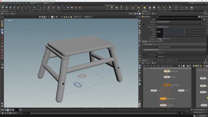Jump to the first frame
The width and height of the screenshot is (208, 117).
coord(3,110)
